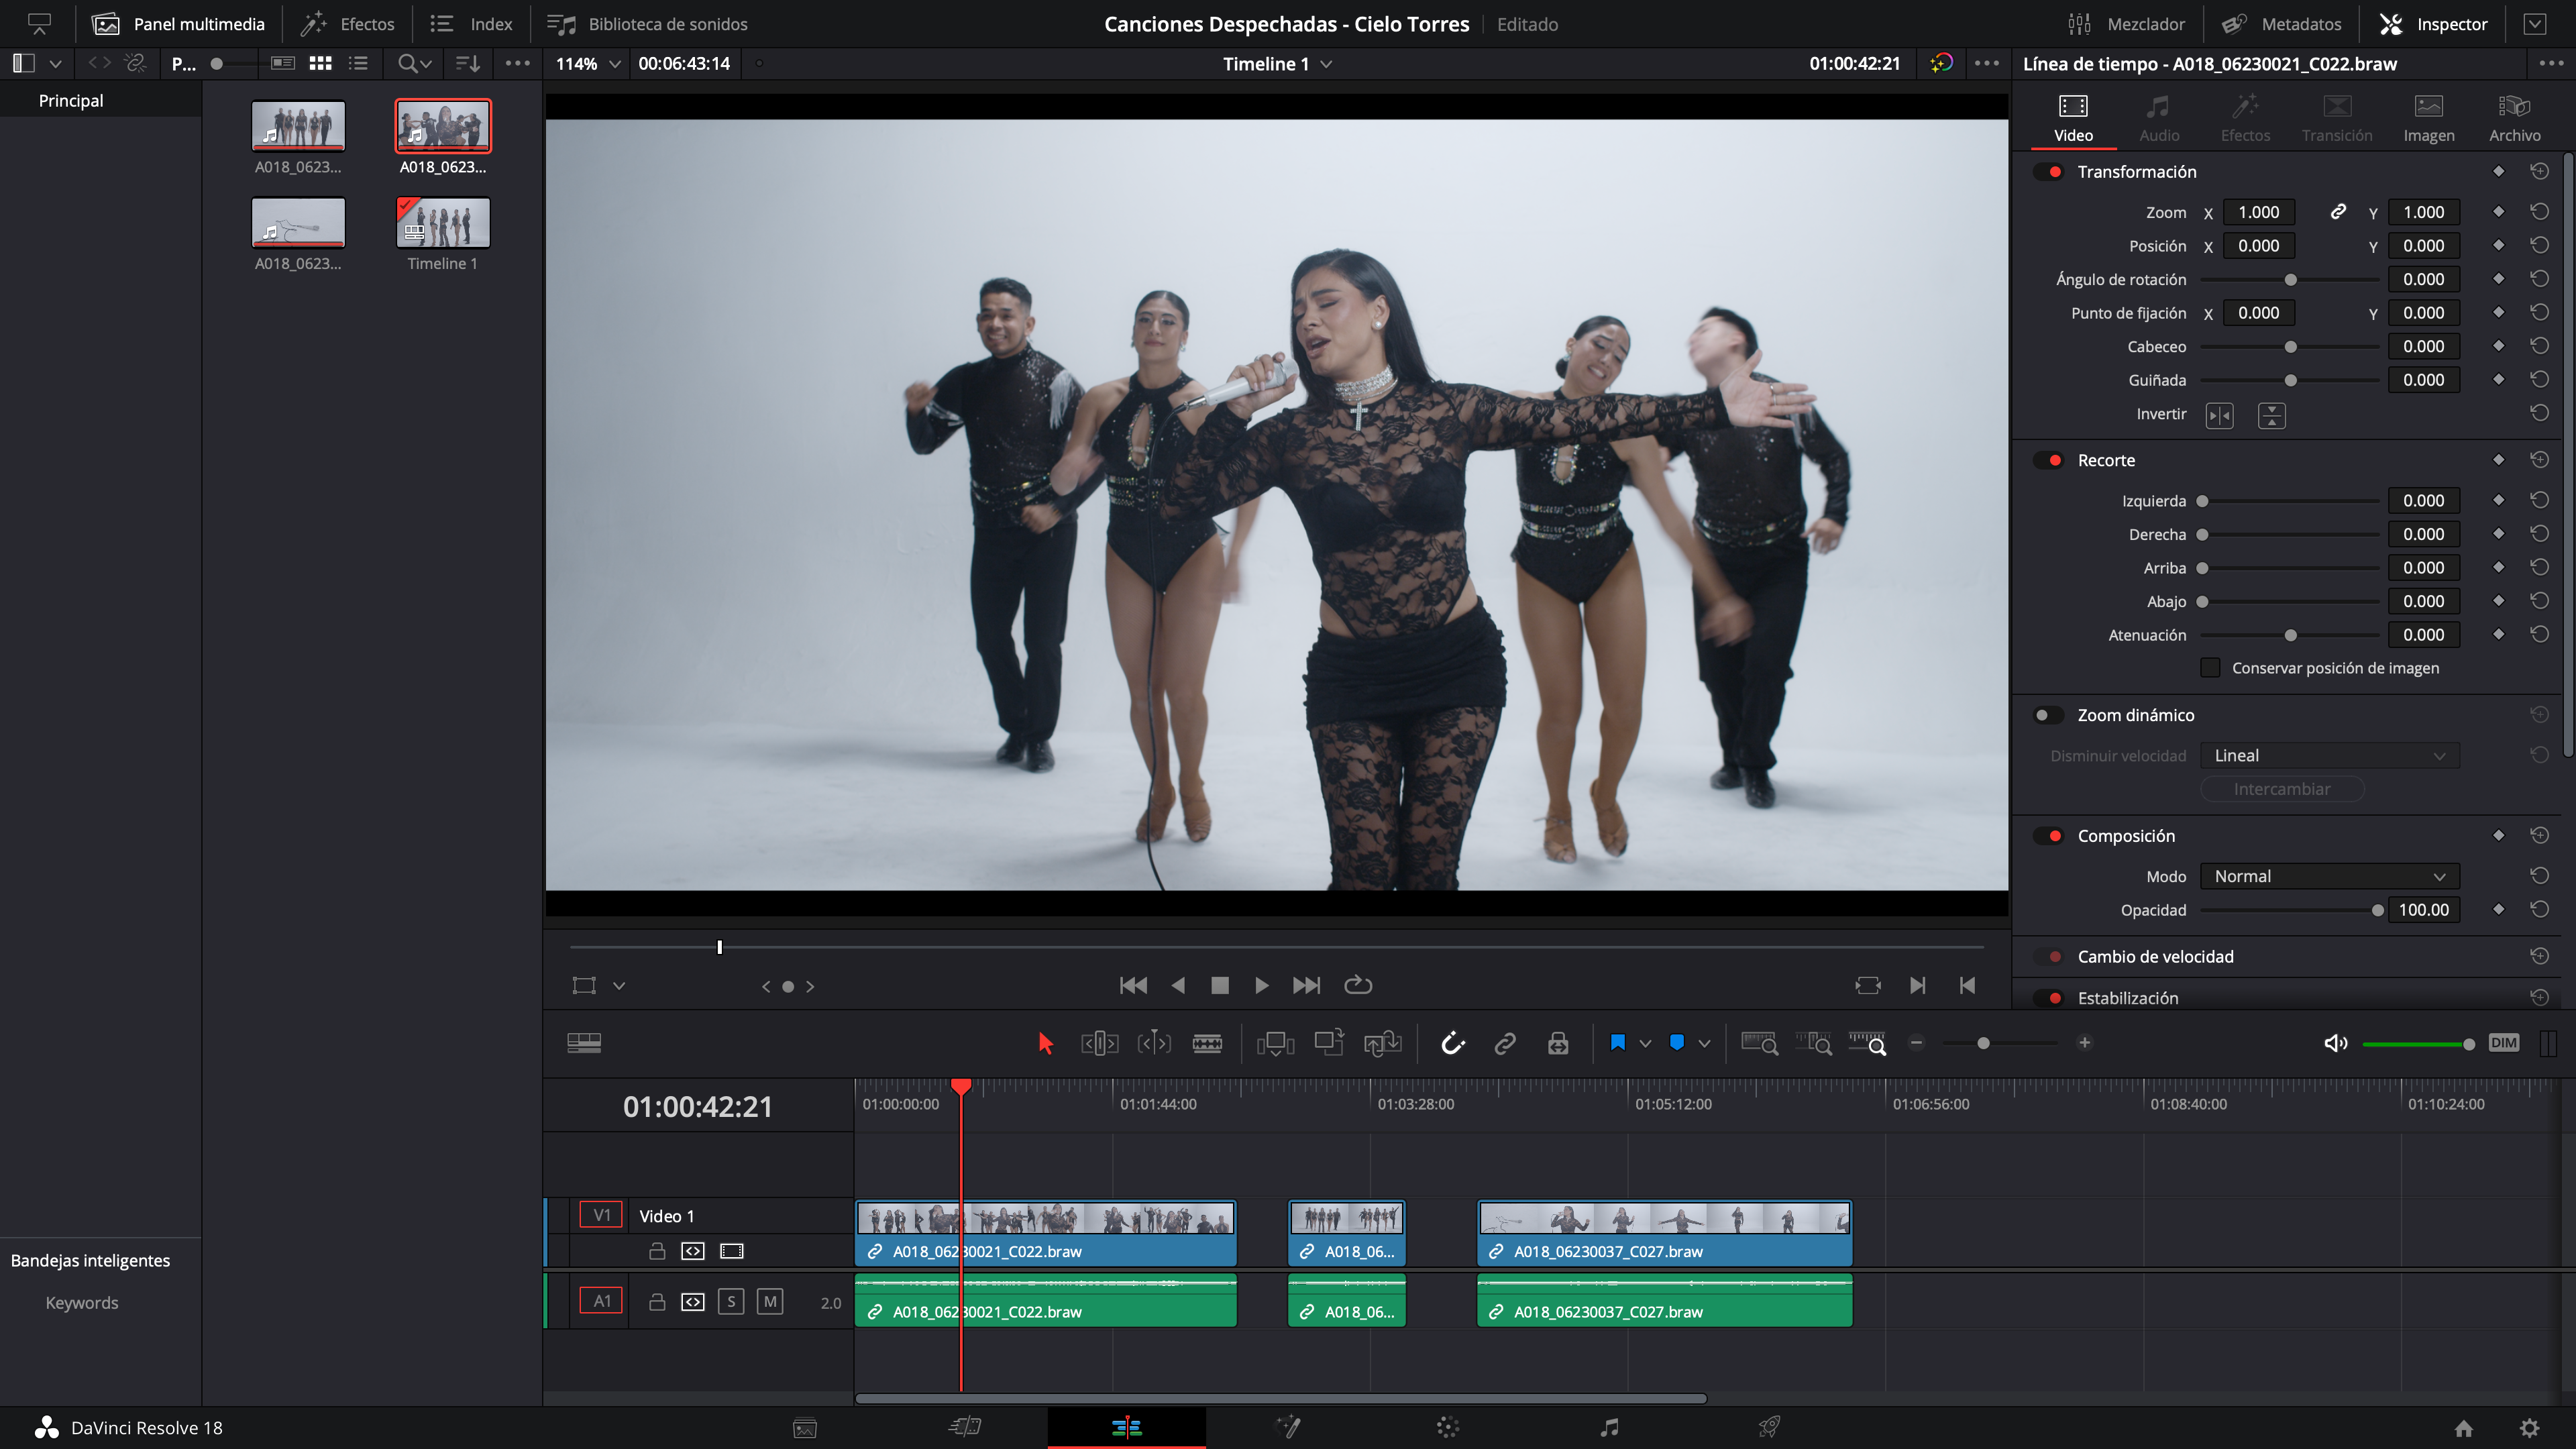Open the Composición Modo Normal dropdown
The image size is (2576, 1449).
(x=2329, y=876)
